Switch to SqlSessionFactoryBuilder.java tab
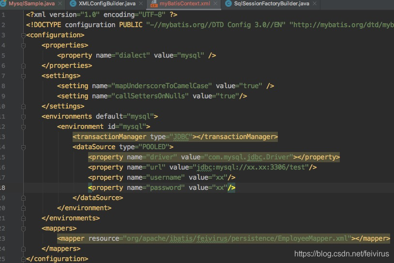 [x=272, y=3]
